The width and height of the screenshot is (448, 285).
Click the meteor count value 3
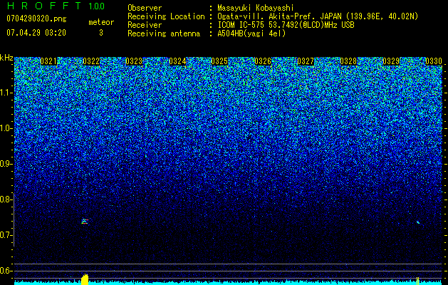coord(101,33)
